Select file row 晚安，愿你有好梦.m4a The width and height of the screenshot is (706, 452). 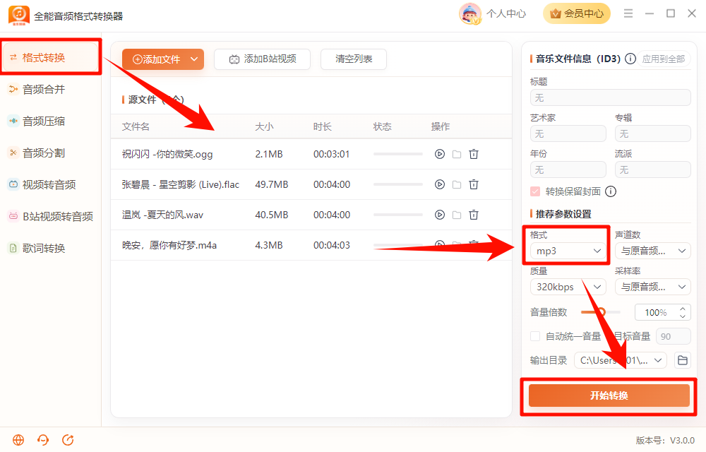pos(311,245)
